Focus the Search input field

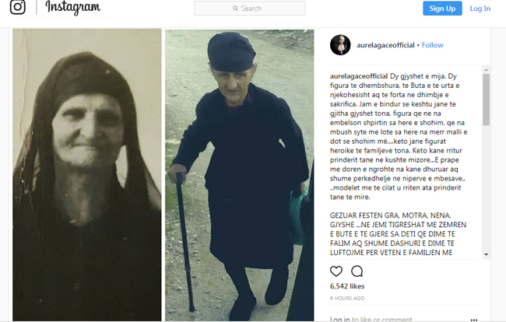click(249, 9)
